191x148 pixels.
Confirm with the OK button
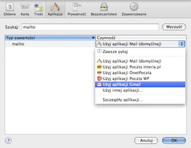tap(174, 140)
